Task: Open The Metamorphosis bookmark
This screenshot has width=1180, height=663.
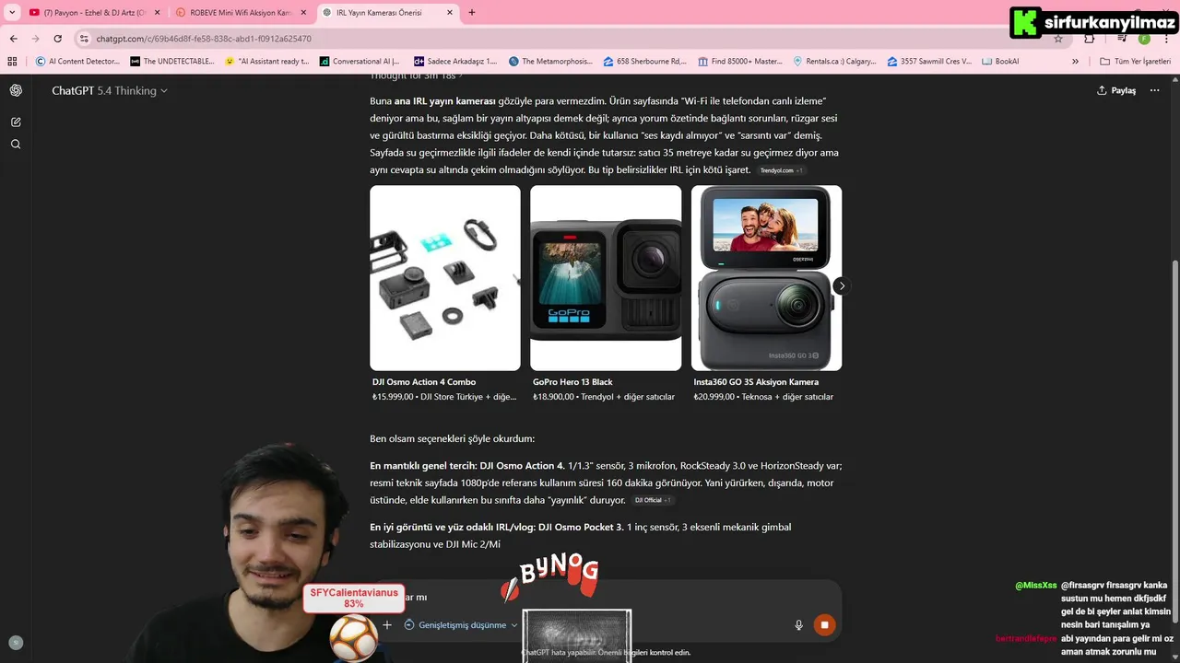Action: 550,62
